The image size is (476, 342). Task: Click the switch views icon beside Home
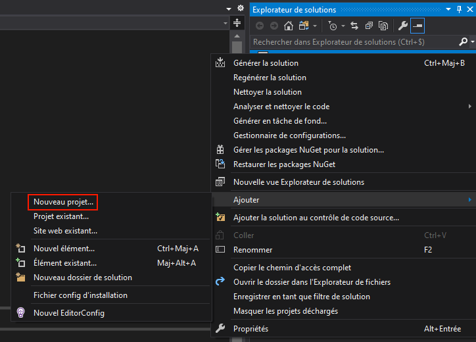click(x=303, y=26)
